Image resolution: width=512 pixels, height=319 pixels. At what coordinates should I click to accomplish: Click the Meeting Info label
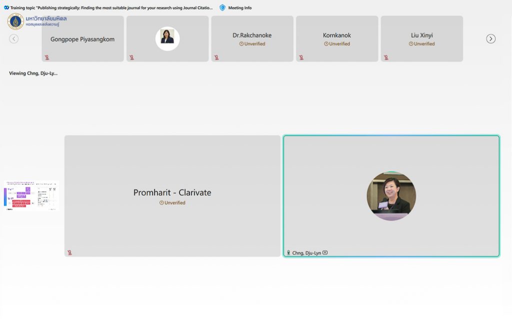[x=240, y=8]
